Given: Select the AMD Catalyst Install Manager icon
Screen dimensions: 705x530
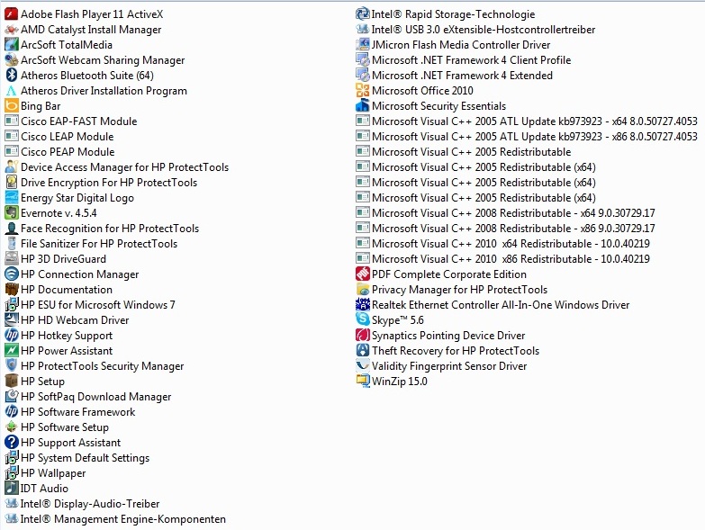Looking at the screenshot, I should click(x=11, y=30).
